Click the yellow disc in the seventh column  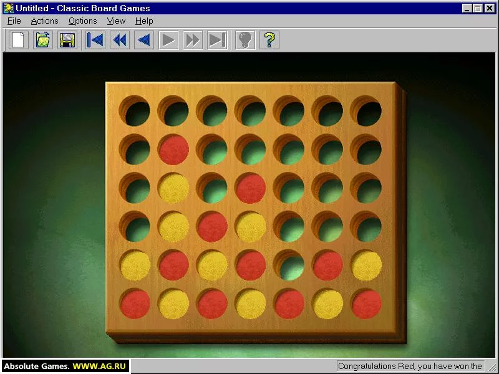click(x=366, y=266)
